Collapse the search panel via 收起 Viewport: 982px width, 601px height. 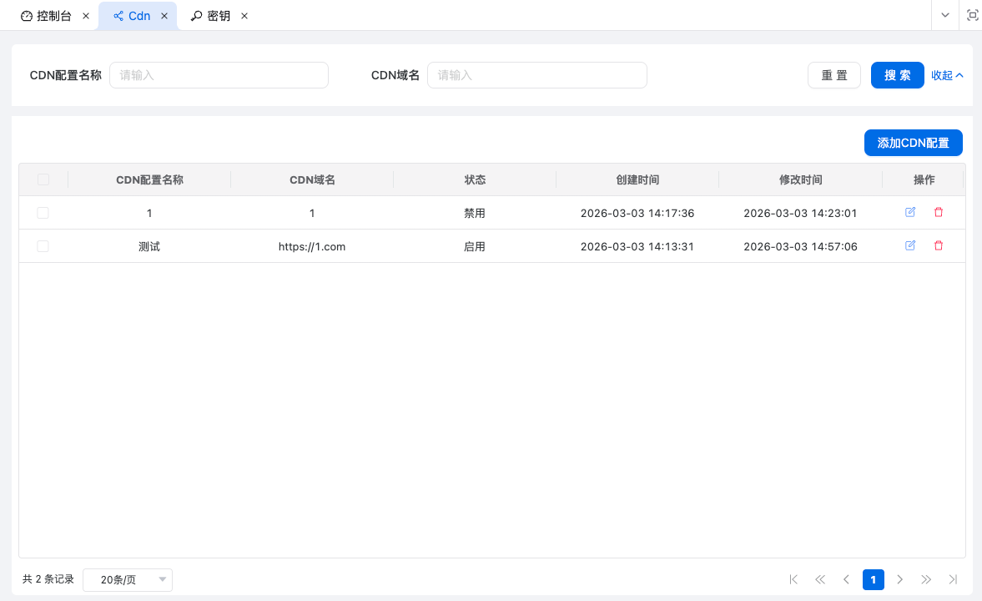(x=947, y=75)
